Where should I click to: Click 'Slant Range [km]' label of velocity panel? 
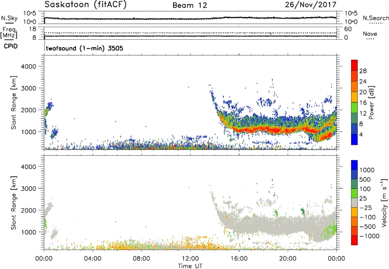pos(14,203)
